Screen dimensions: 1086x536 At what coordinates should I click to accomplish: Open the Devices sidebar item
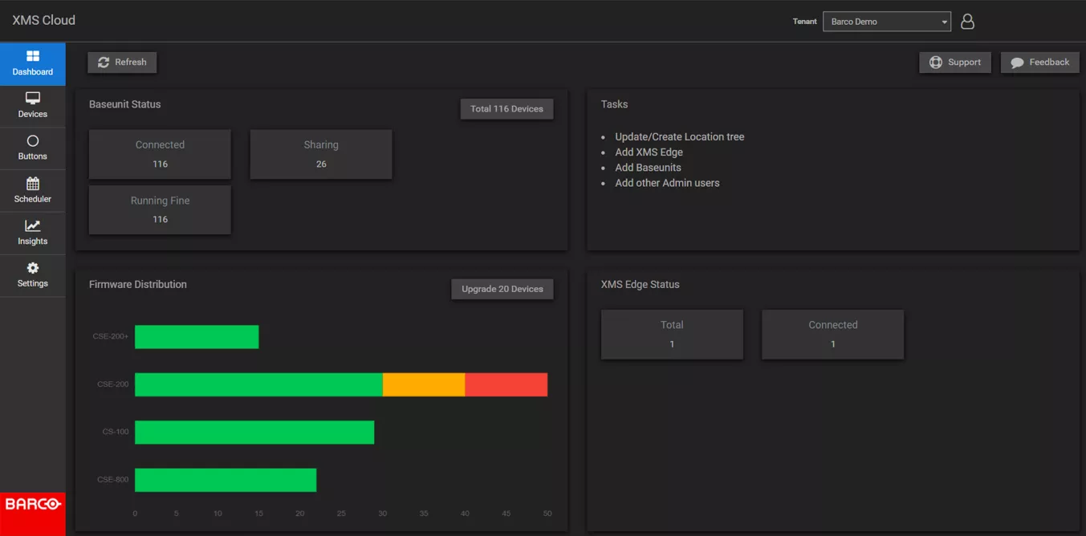pos(33,106)
